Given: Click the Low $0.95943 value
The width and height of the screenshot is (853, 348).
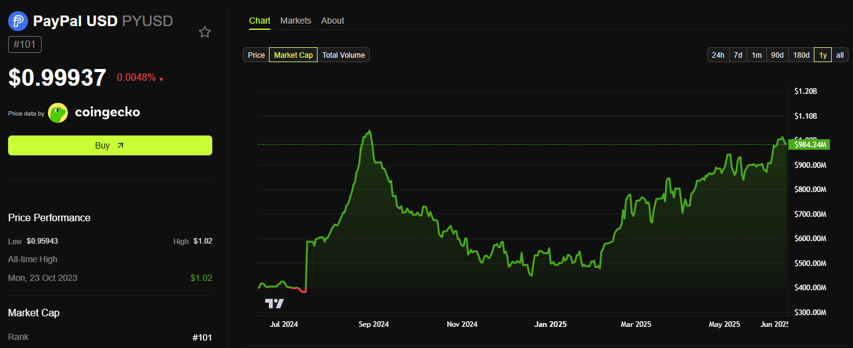Looking at the screenshot, I should pyautogui.click(x=42, y=240).
